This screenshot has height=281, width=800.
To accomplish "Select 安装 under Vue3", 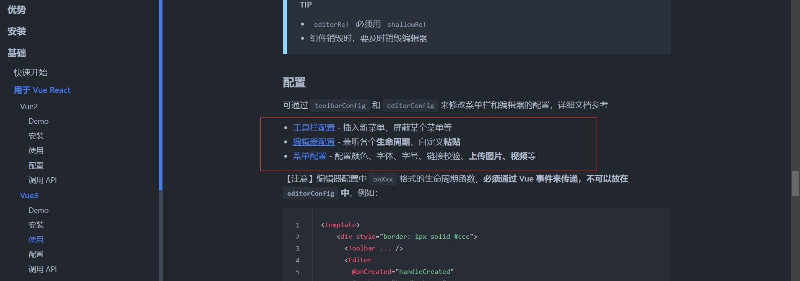I will 36,225.
